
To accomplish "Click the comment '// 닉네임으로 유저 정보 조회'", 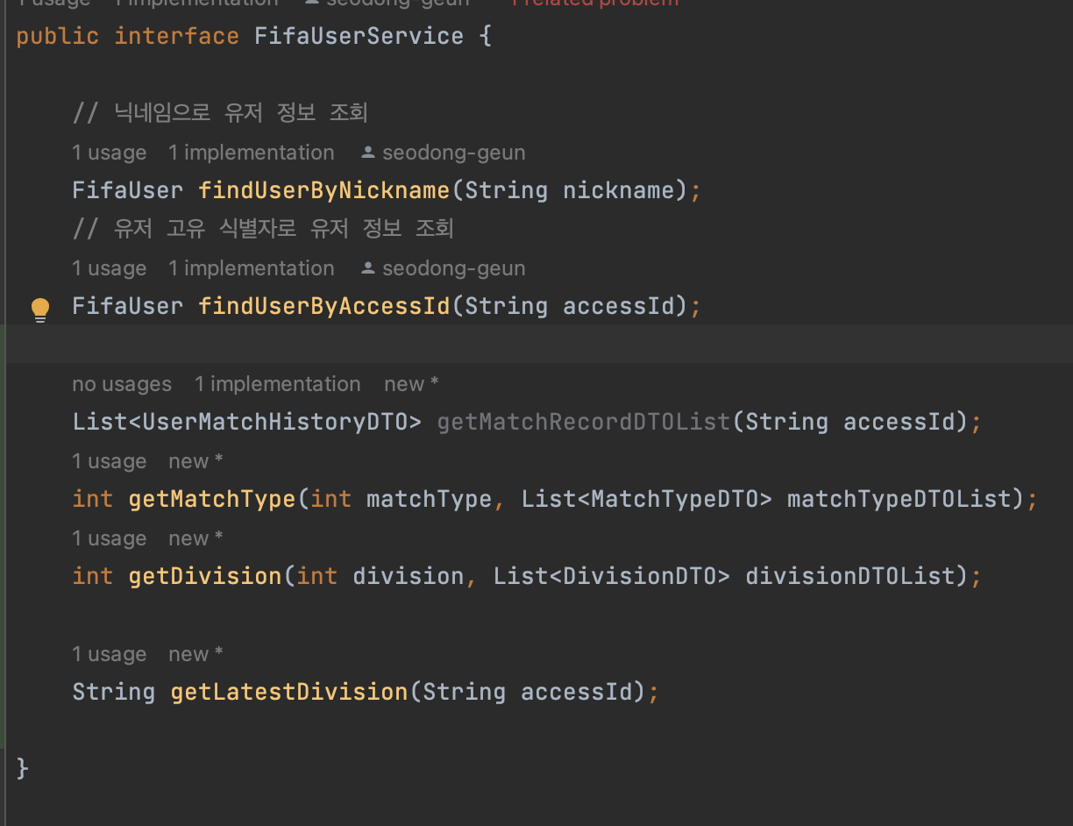I will [220, 113].
